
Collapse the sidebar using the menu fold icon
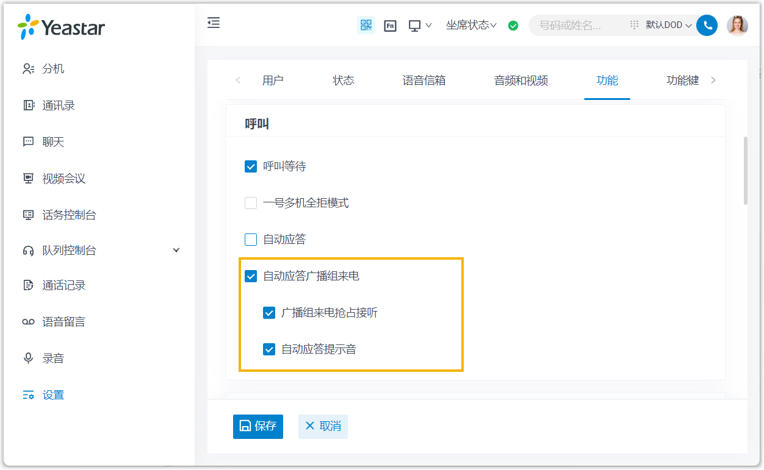click(214, 23)
